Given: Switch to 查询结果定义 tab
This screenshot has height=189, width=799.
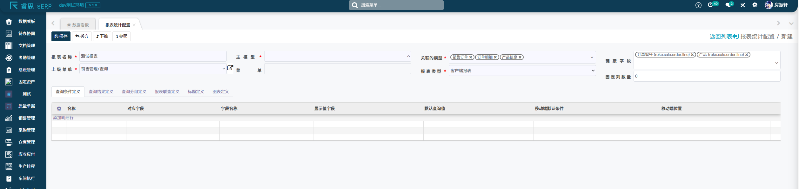Looking at the screenshot, I should [x=101, y=91].
